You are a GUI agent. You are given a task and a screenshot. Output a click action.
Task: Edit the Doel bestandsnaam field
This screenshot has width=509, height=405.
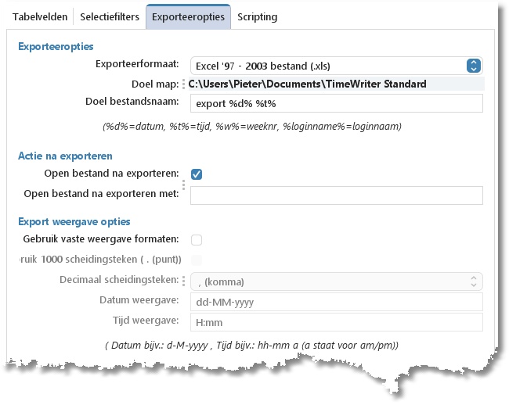(336, 103)
